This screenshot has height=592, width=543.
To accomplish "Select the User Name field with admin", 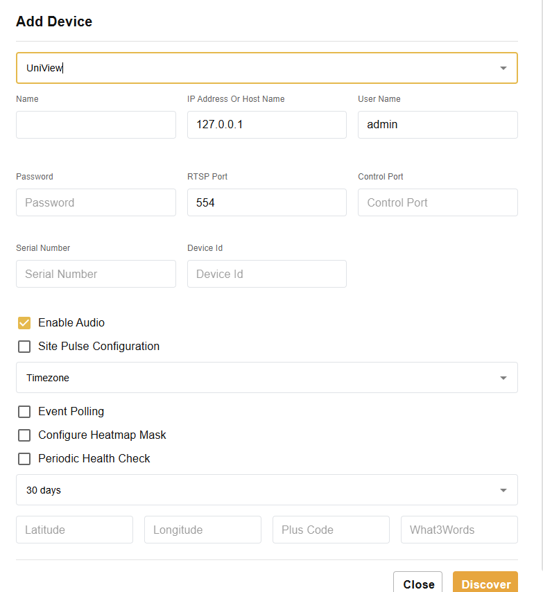I will coord(438,125).
